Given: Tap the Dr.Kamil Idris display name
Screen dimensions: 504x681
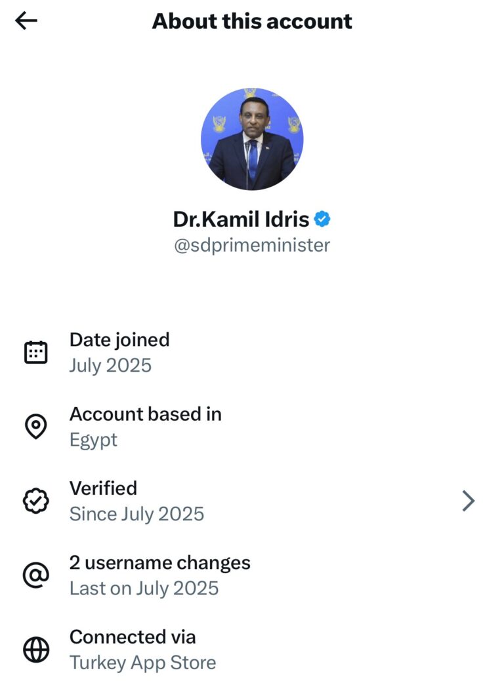Looking at the screenshot, I should click(x=241, y=220).
